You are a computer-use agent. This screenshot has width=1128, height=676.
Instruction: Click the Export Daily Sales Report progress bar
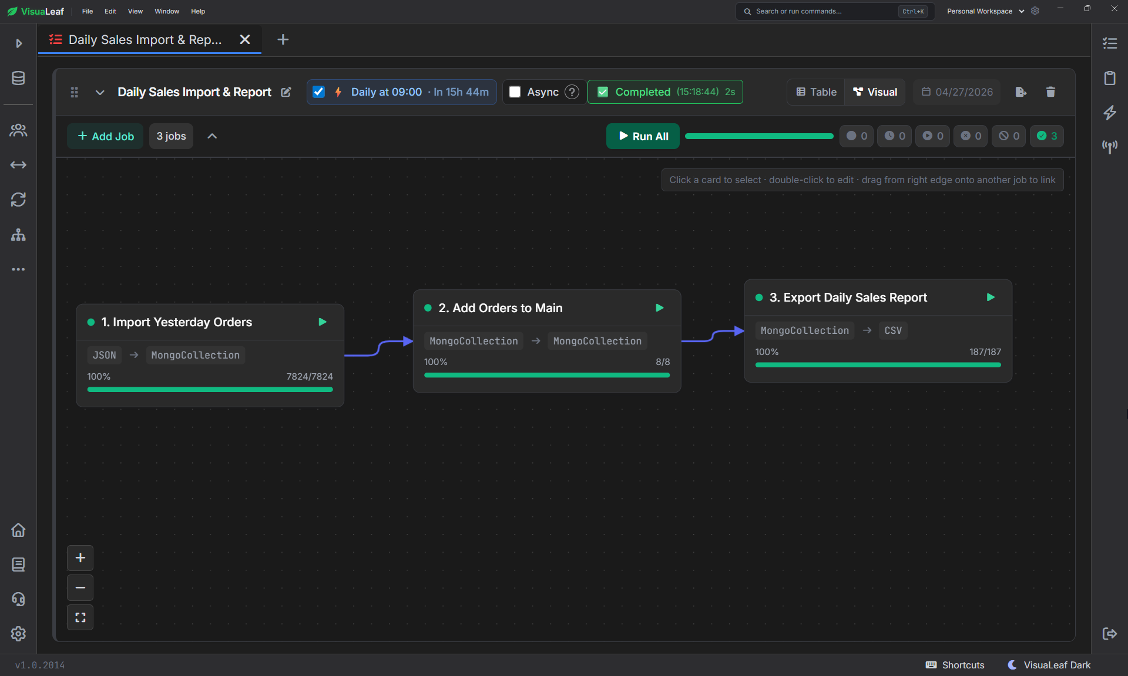coord(878,364)
